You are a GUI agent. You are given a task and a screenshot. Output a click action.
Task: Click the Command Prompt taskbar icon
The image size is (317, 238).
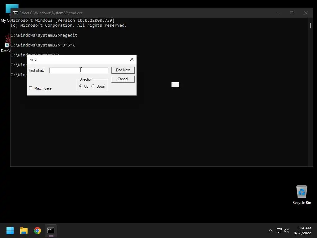pyautogui.click(x=51, y=231)
